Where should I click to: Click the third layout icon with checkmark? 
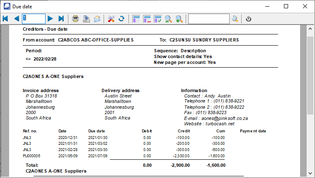tap(158, 19)
